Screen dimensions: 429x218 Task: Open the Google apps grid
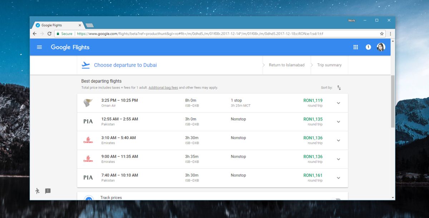coord(356,47)
